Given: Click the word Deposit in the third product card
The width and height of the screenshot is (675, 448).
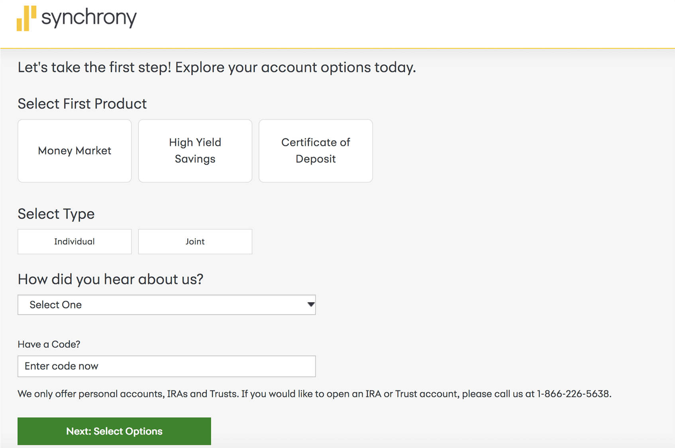Looking at the screenshot, I should pos(316,159).
